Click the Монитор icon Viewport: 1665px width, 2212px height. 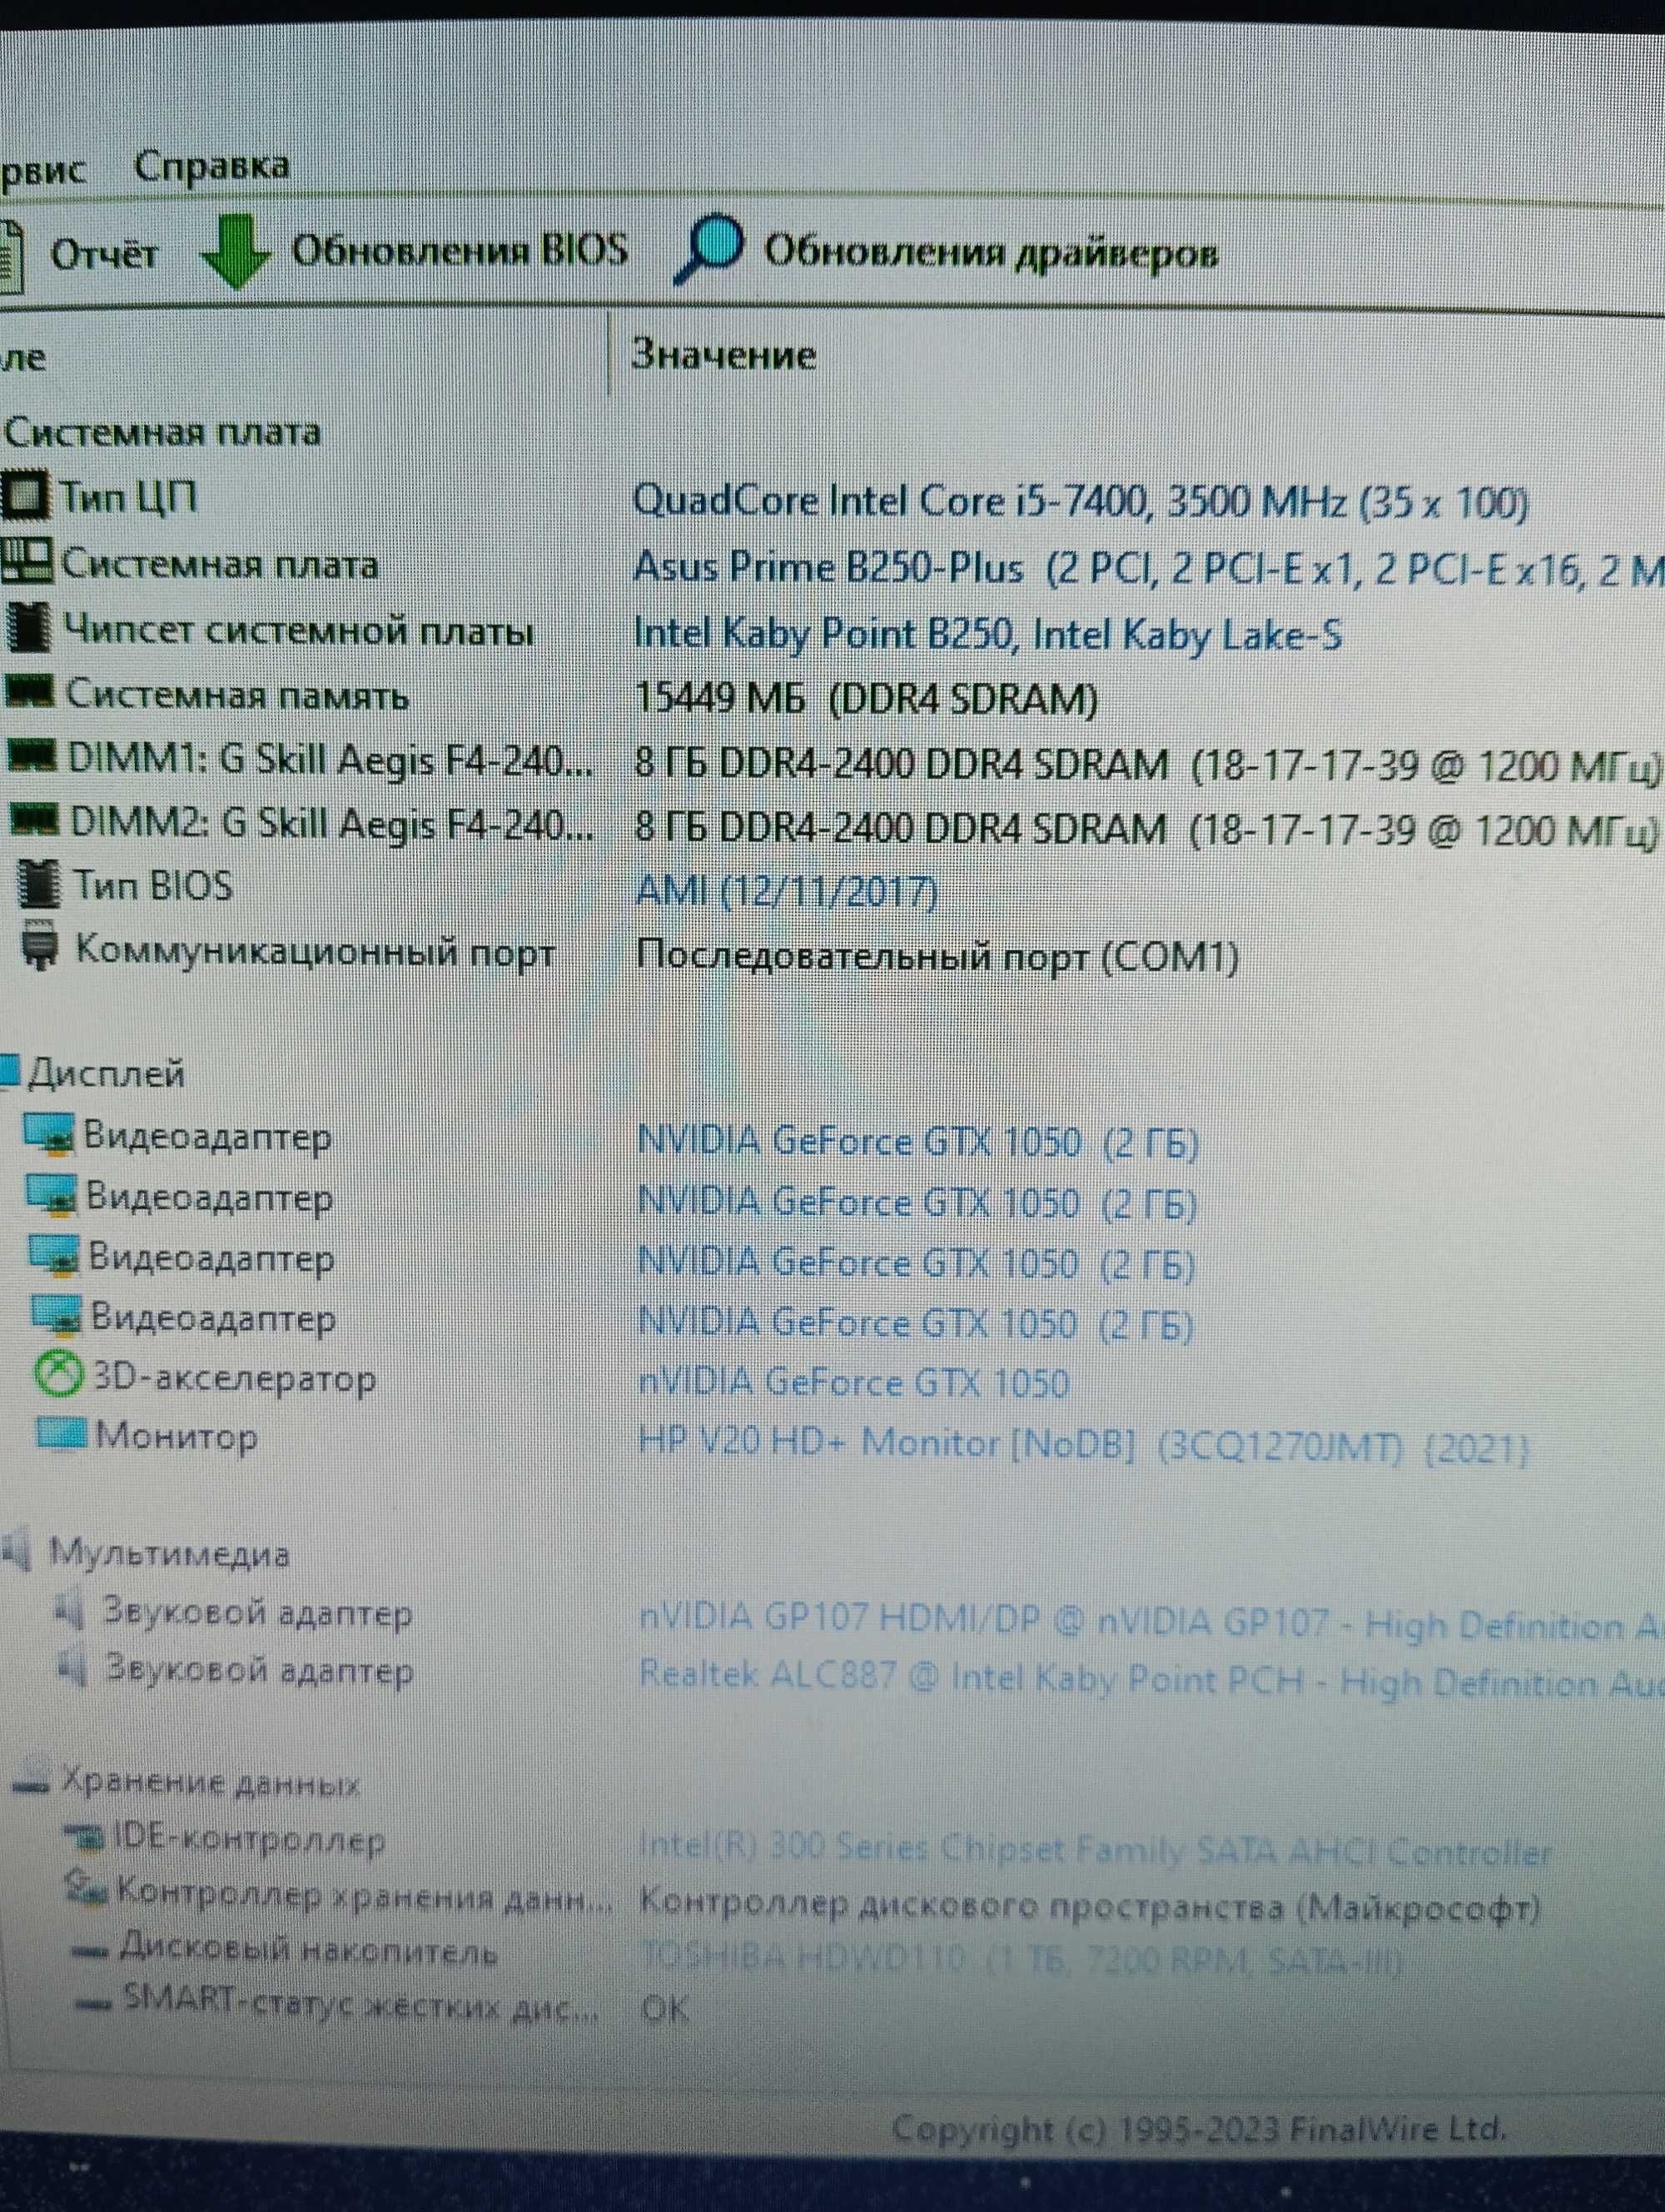pyautogui.click(x=61, y=1433)
